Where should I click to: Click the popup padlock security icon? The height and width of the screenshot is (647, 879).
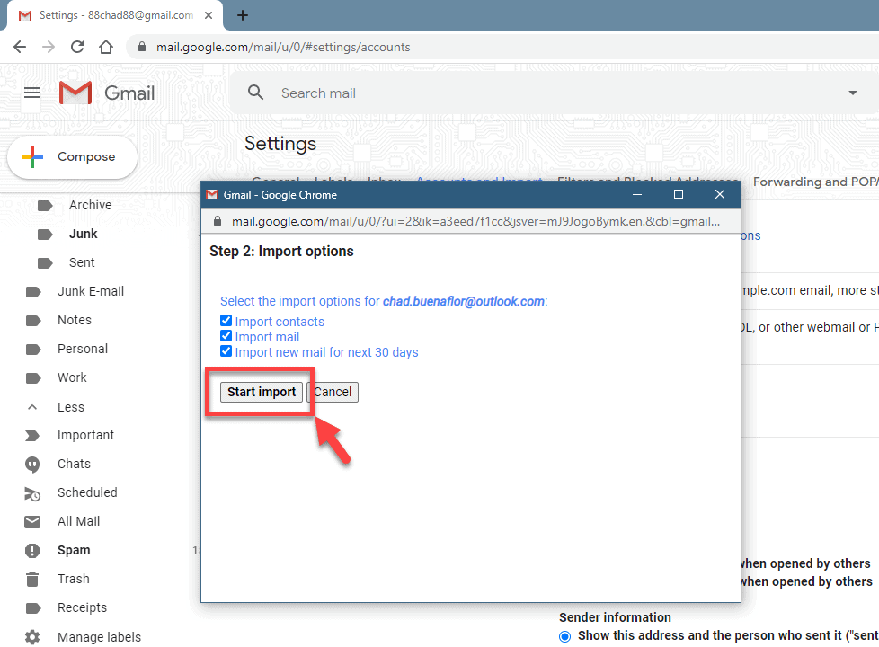218,221
